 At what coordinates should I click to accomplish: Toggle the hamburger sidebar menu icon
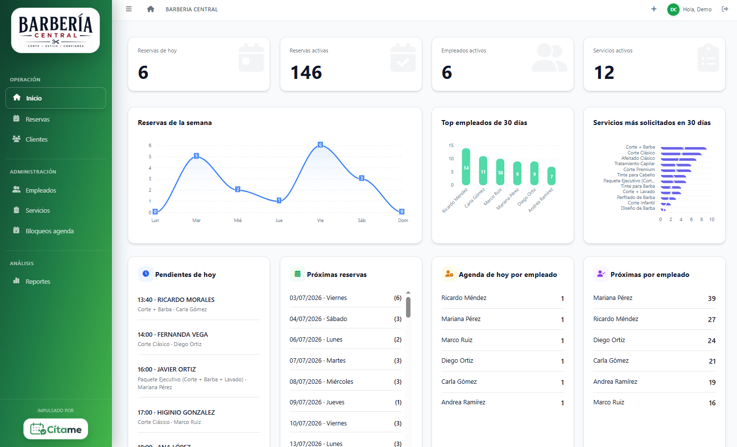(129, 9)
